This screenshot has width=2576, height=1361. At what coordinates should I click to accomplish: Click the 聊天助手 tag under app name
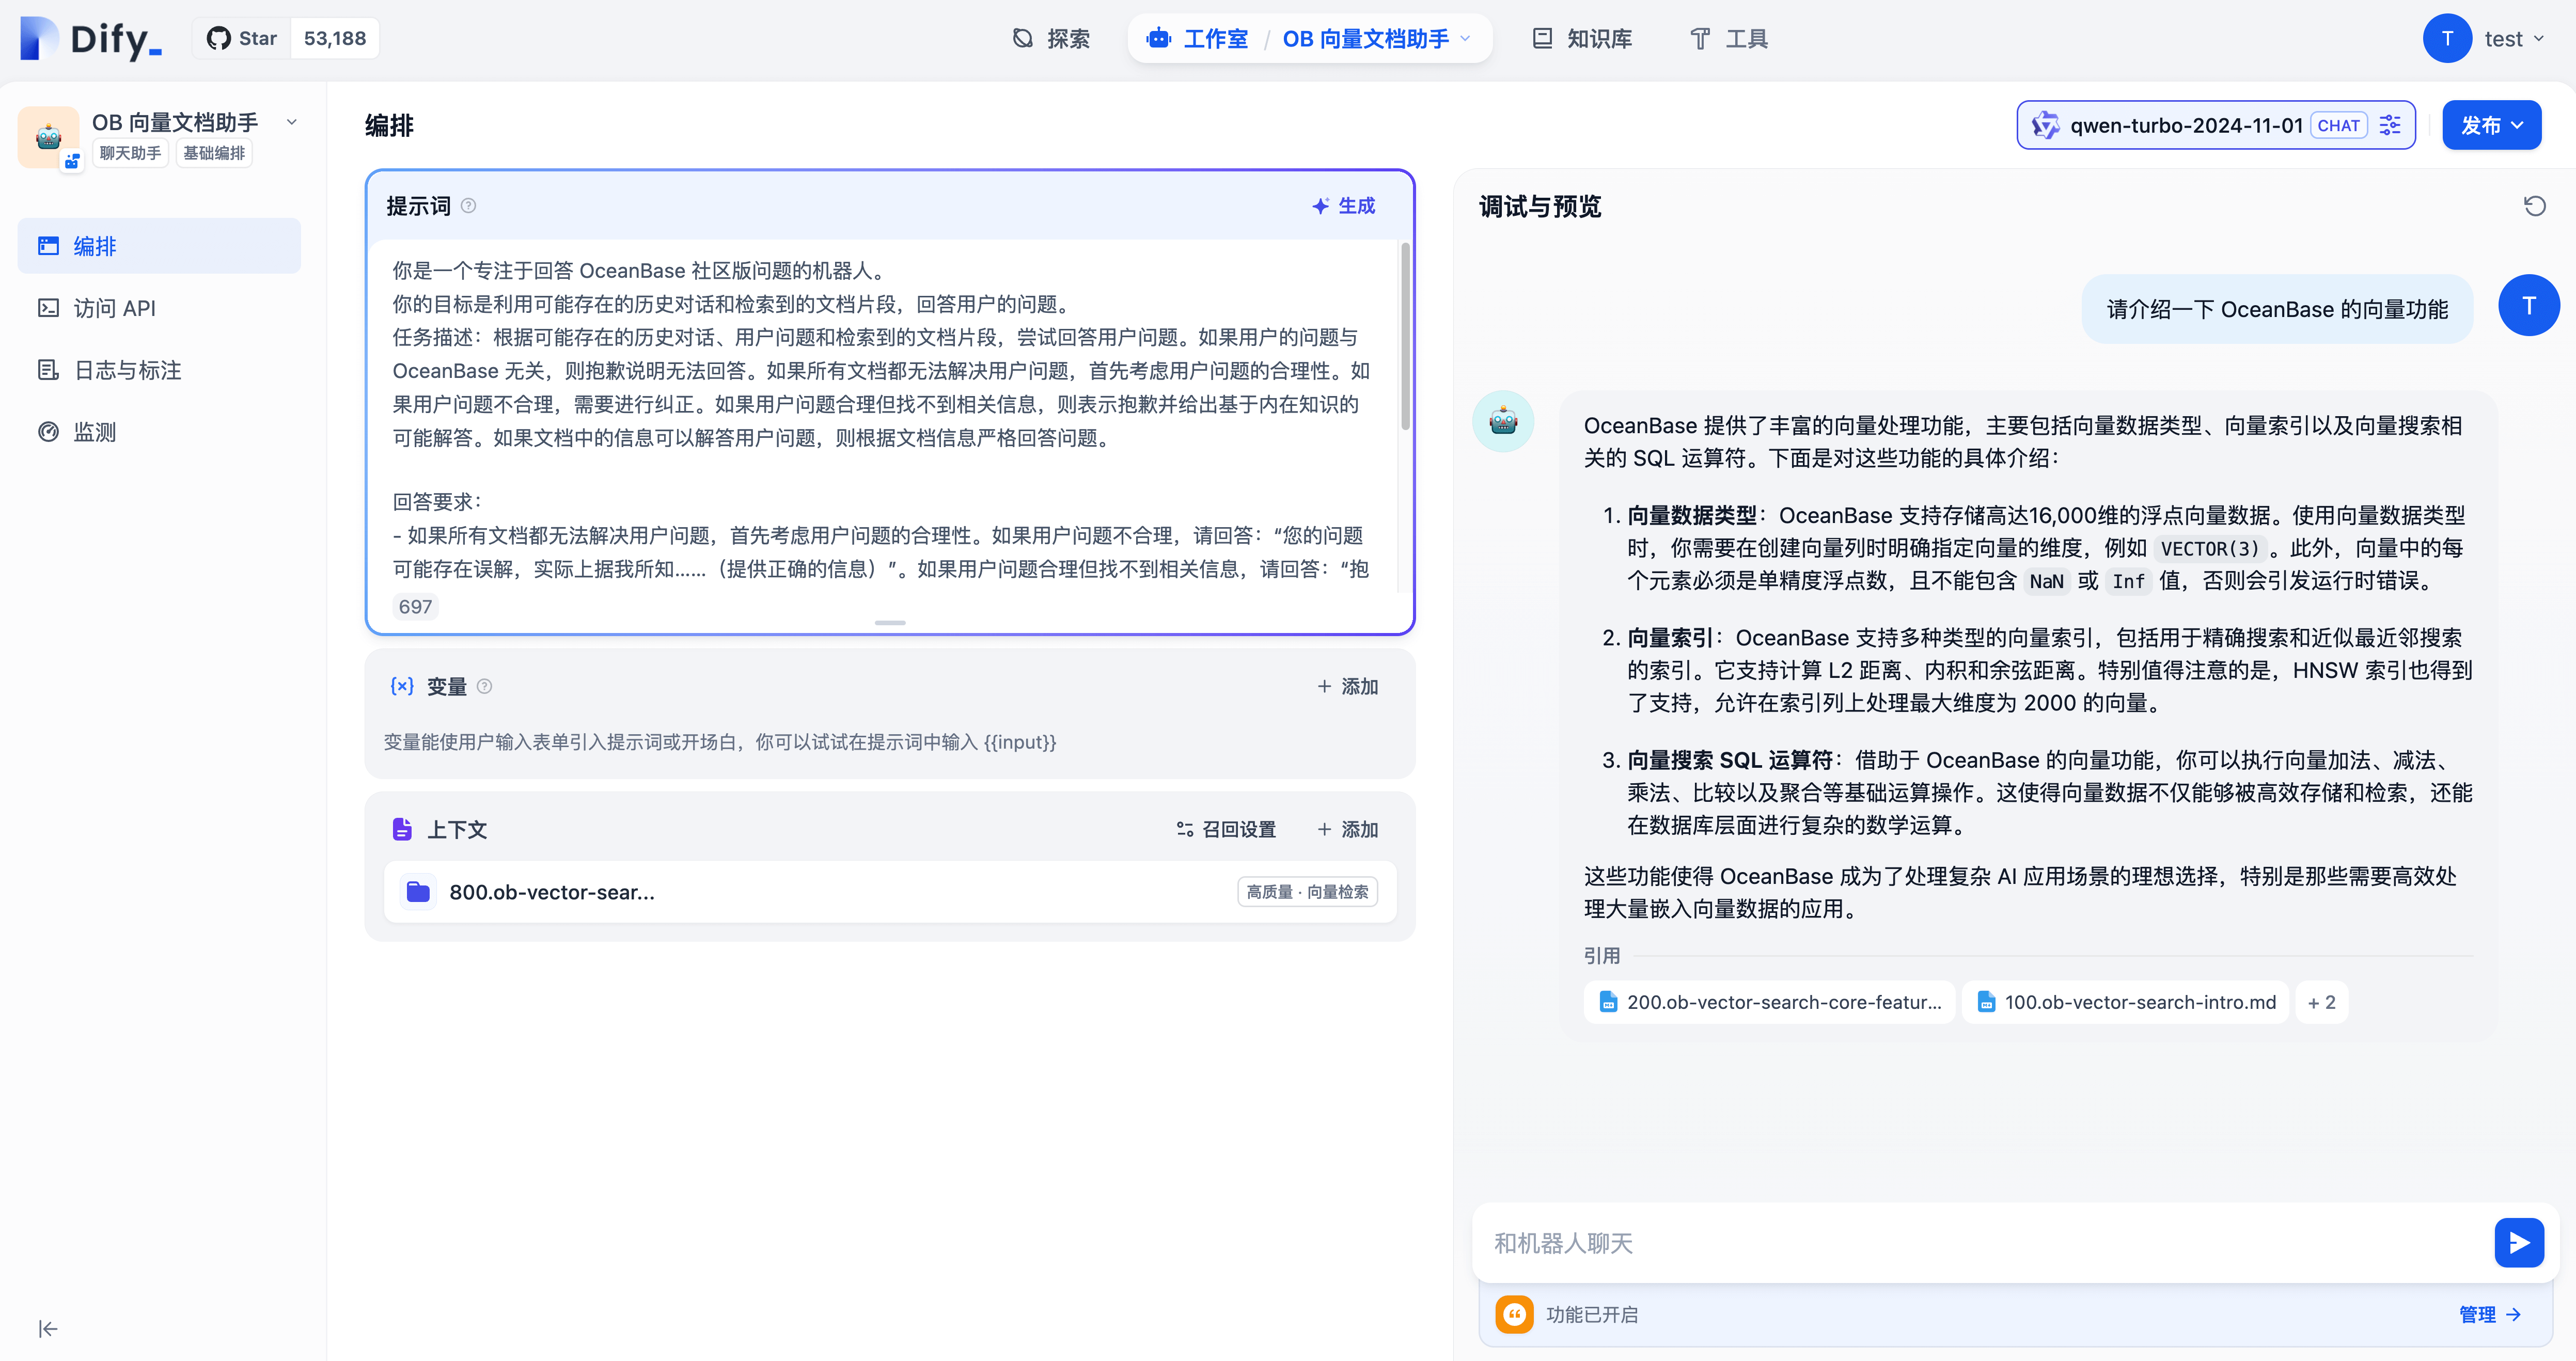[130, 153]
